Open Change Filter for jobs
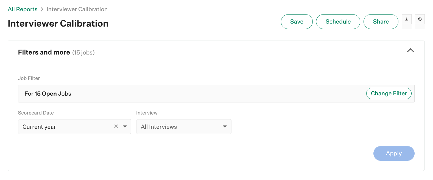The width and height of the screenshot is (433, 180). tap(389, 93)
